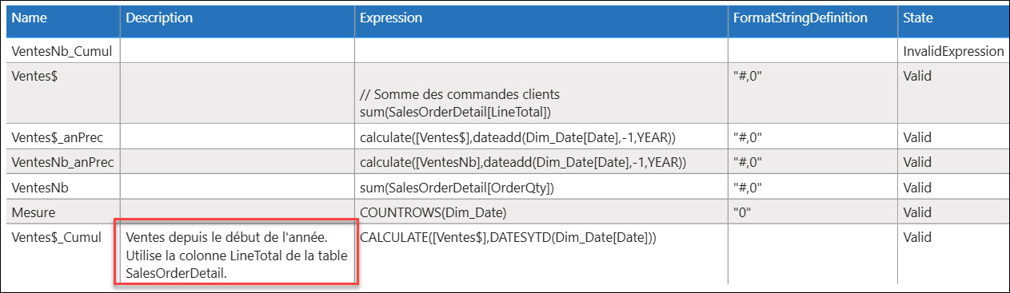
Task: Select the VentesNb_anPrec name cell
Action: 62,163
